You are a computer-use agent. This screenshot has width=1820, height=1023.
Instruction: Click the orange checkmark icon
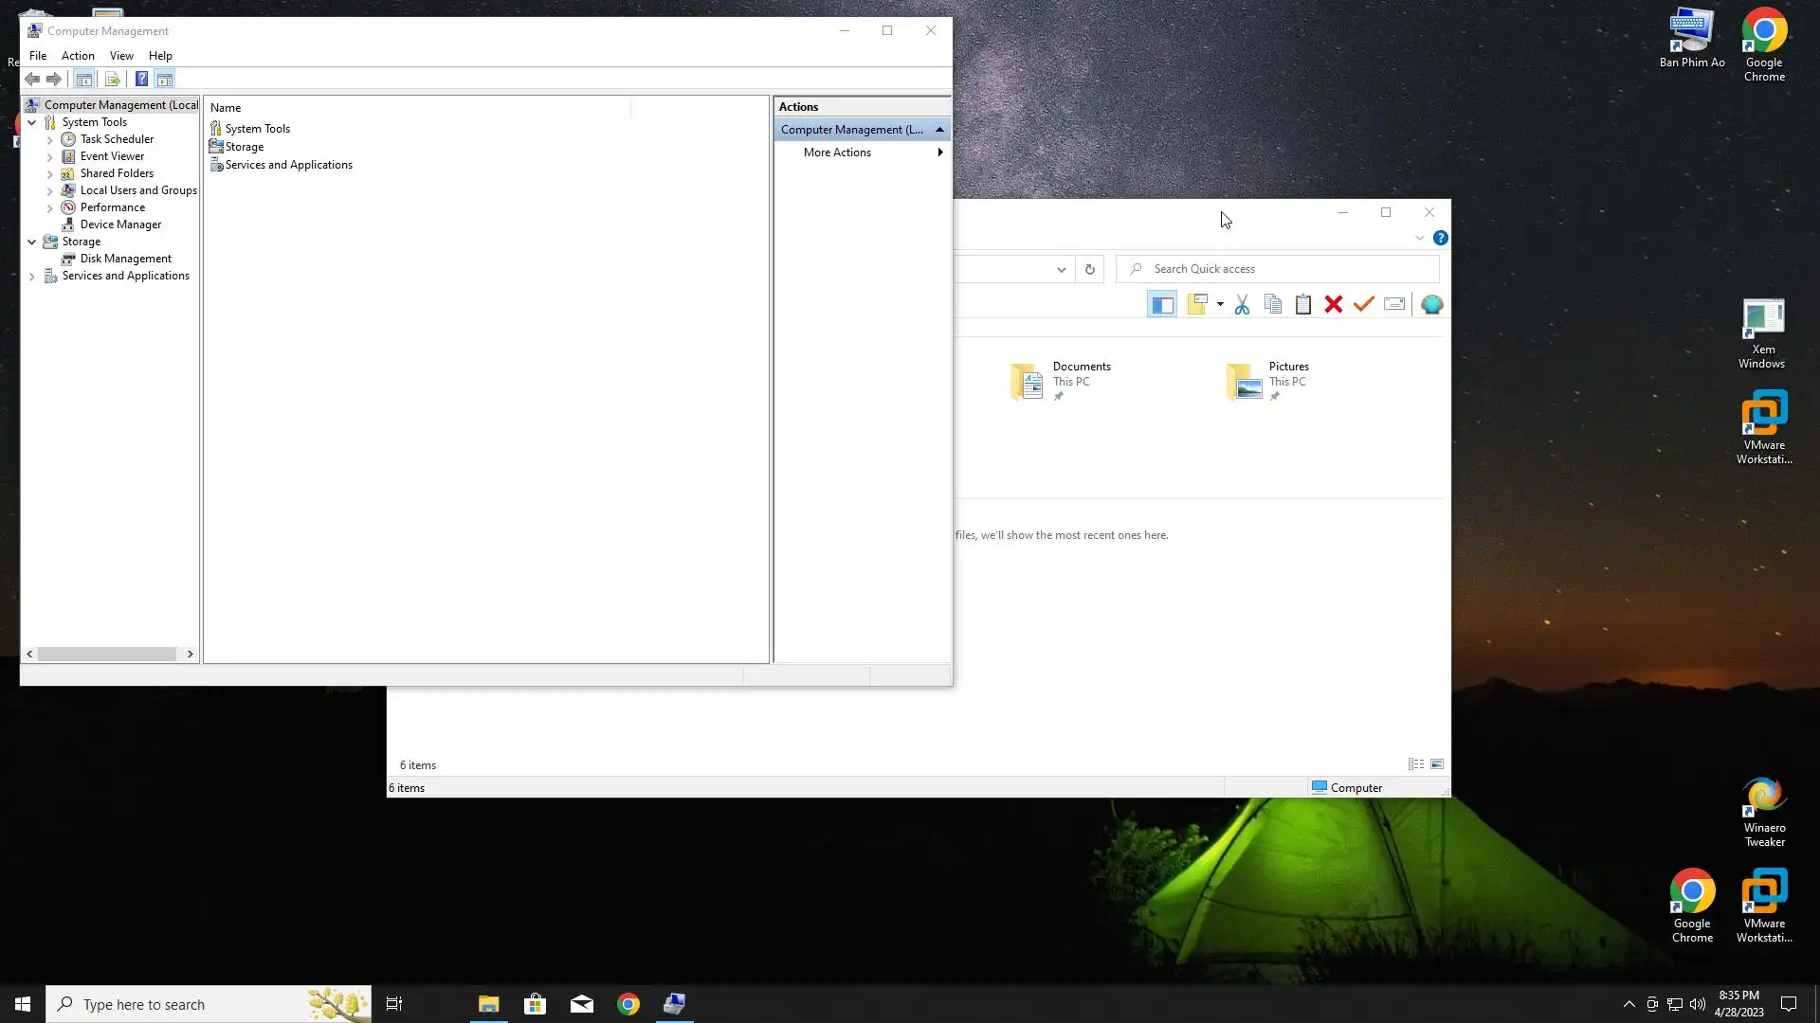point(1363,304)
